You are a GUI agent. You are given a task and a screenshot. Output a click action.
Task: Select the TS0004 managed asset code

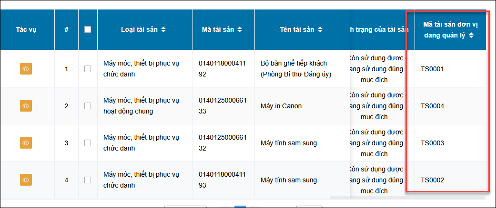click(432, 106)
